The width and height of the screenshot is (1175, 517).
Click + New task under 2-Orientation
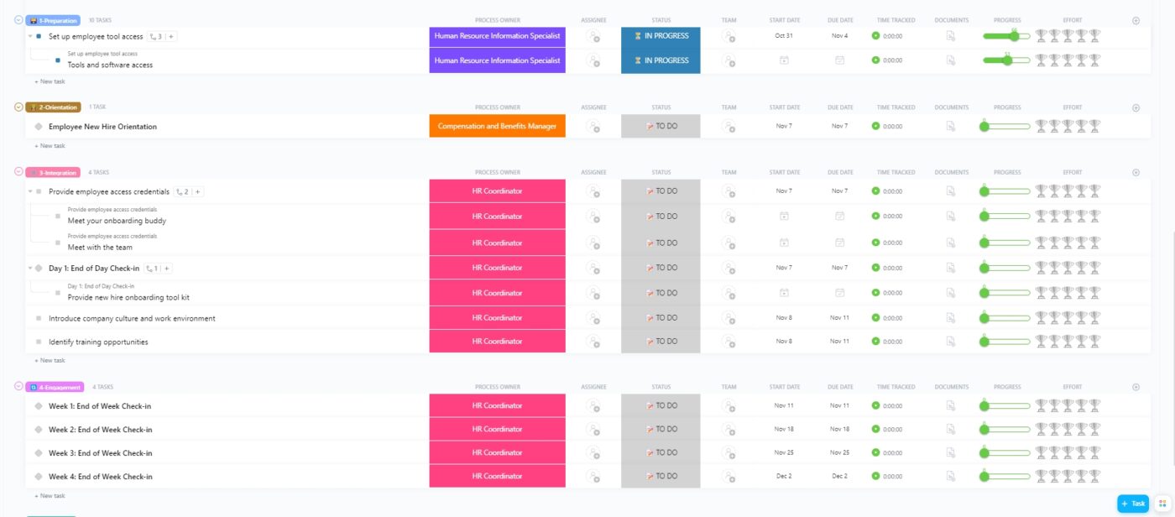pyautogui.click(x=50, y=145)
